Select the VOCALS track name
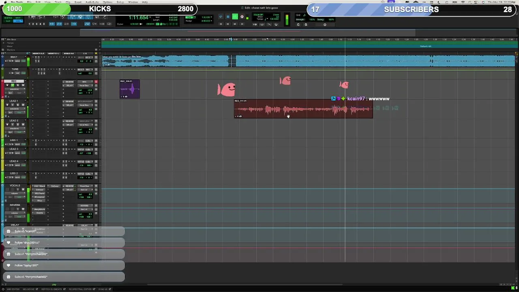 click(15, 185)
